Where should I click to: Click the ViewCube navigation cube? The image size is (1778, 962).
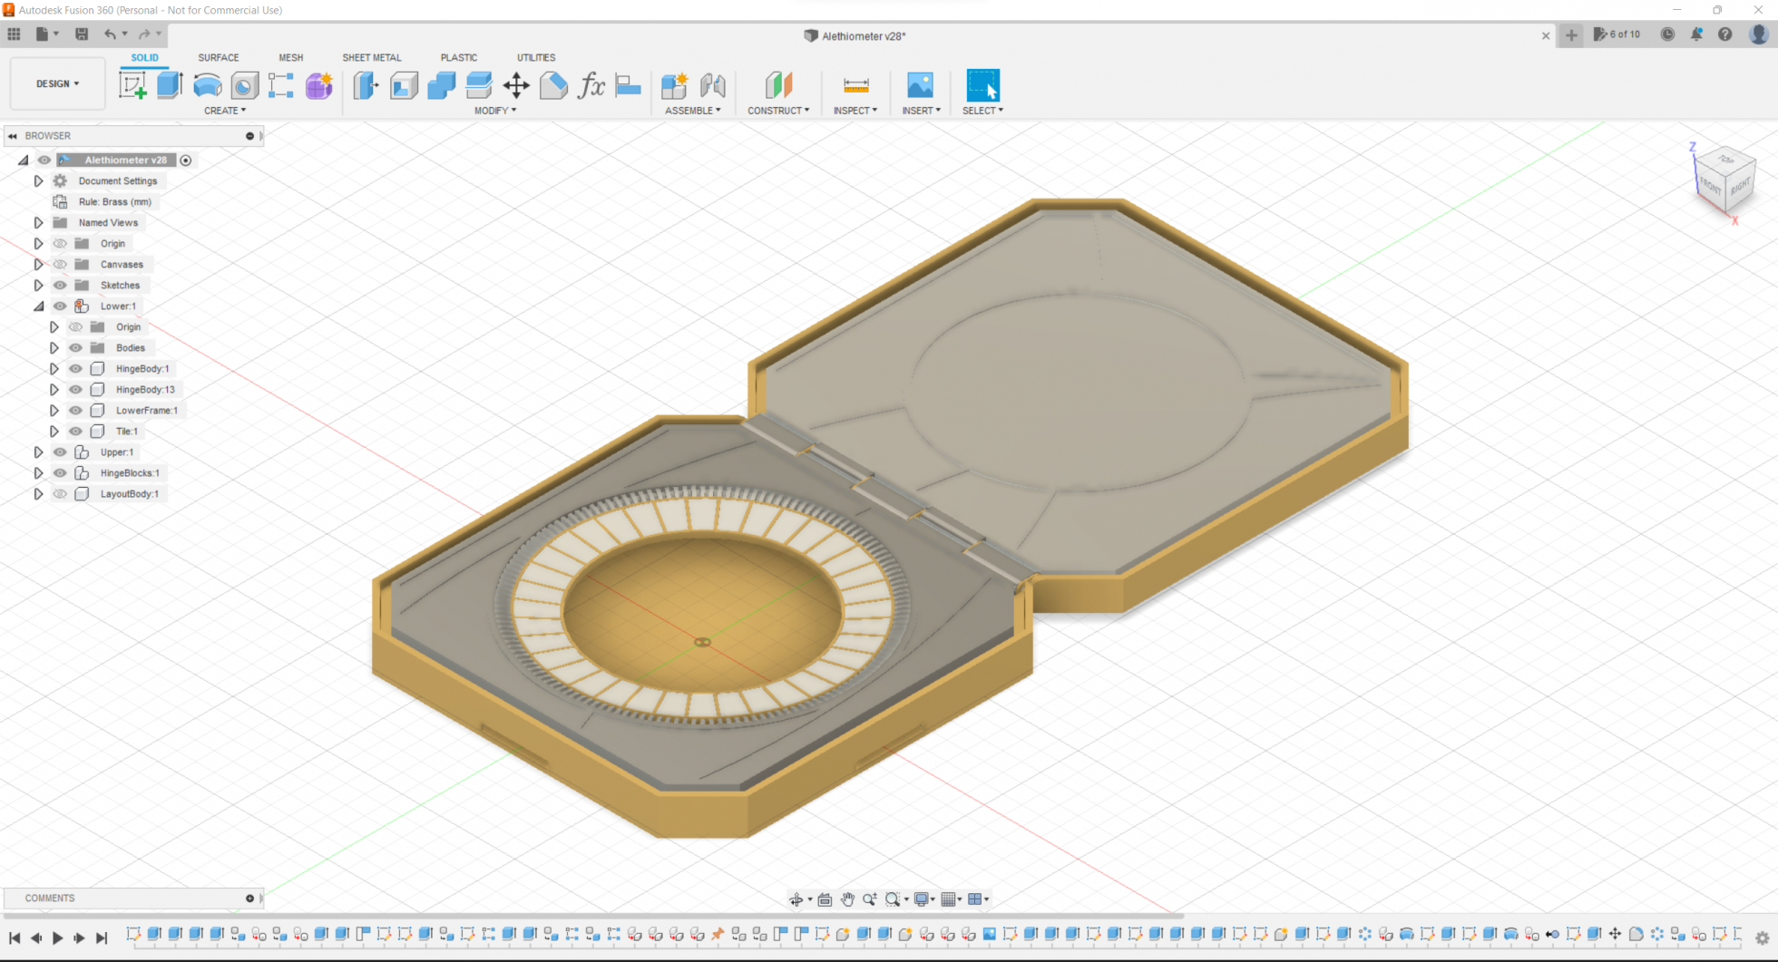(x=1724, y=179)
